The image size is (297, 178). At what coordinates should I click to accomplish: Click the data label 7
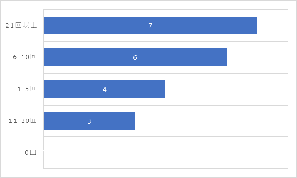coord(150,26)
